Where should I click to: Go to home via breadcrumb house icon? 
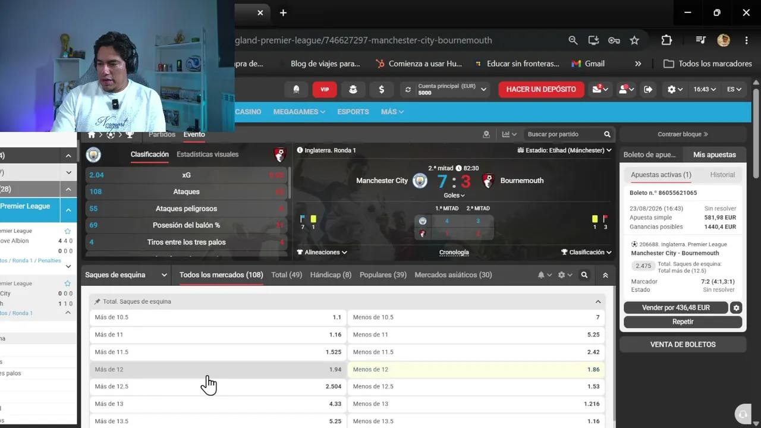(x=92, y=135)
